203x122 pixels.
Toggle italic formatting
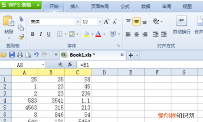[41, 34]
